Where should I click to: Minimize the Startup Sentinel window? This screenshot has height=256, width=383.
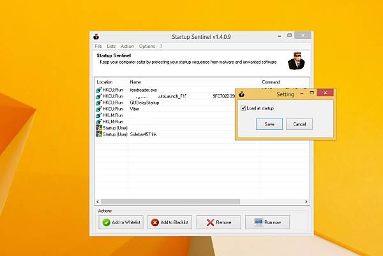tap(279, 36)
